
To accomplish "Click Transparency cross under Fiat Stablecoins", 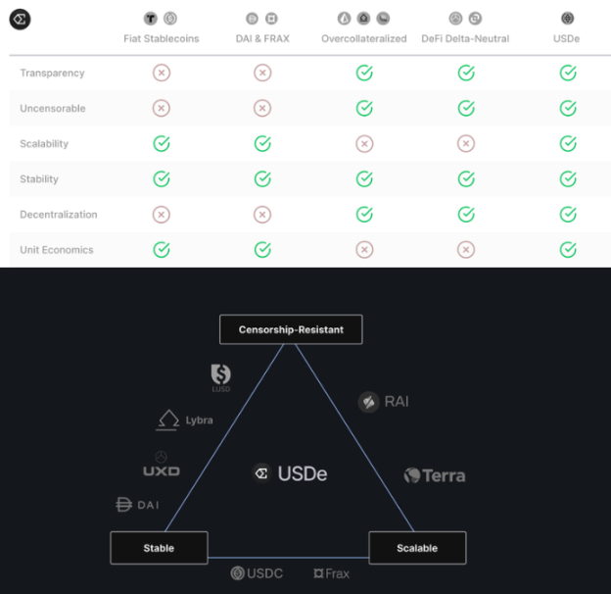I will point(162,74).
